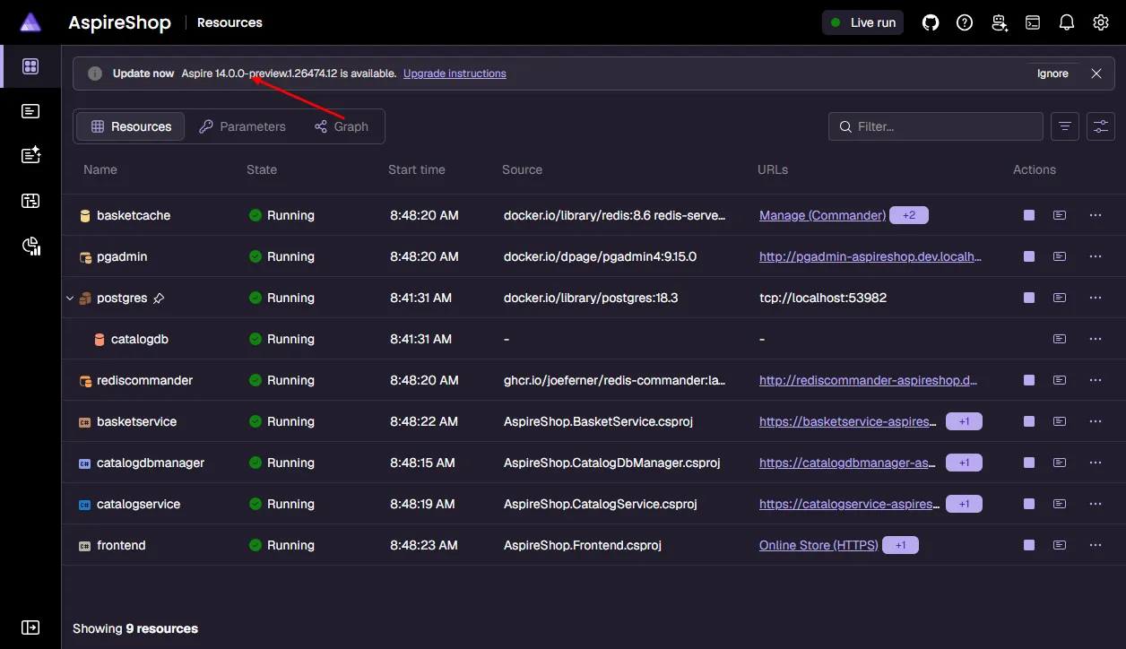Collapse the sidebar navigation panel

tap(30, 627)
